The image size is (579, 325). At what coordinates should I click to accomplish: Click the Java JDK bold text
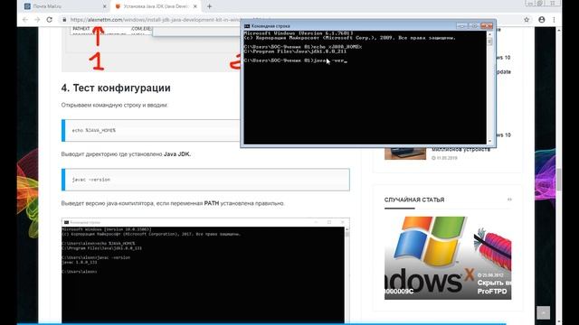(177, 154)
